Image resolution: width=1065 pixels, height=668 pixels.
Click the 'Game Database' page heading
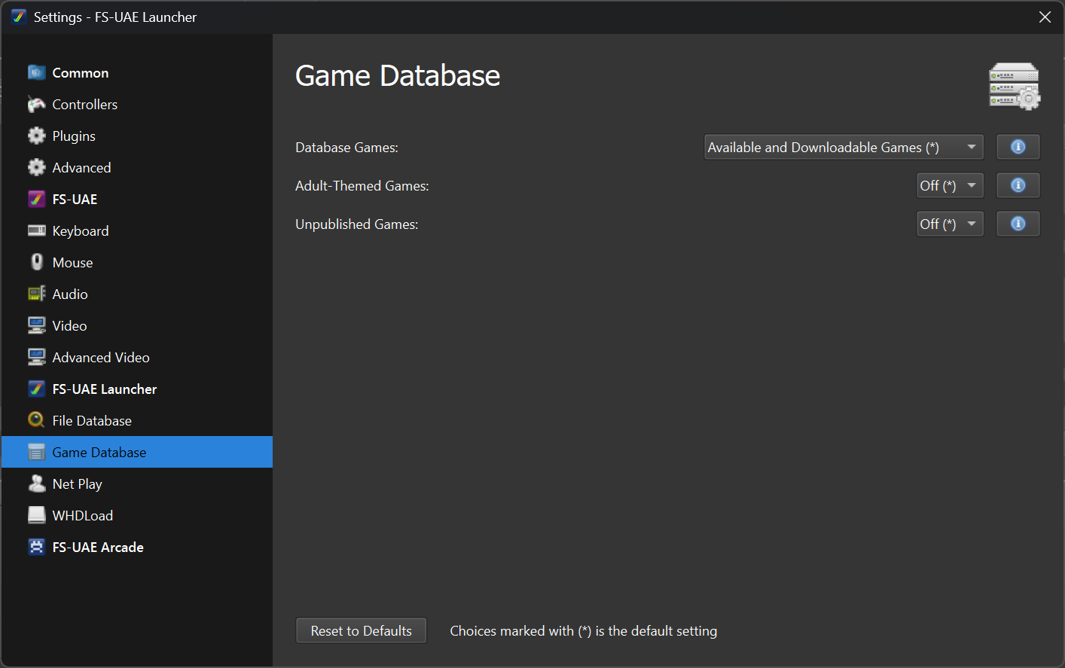[x=398, y=75]
